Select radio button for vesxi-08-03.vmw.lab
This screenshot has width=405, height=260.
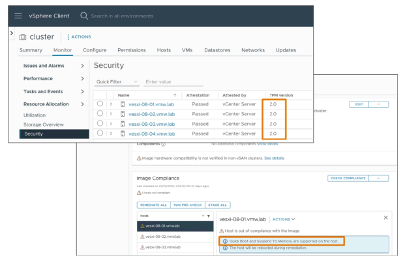pos(100,123)
